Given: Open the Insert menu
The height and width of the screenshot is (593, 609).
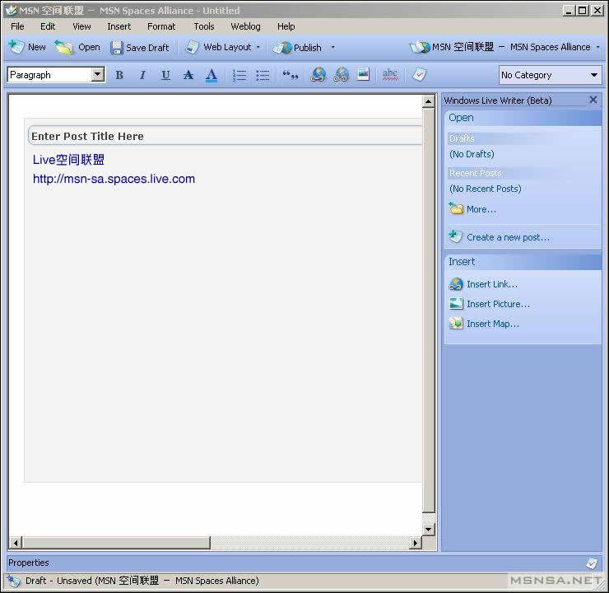Looking at the screenshot, I should click(119, 26).
